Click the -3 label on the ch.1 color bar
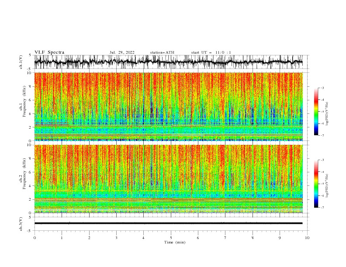Viewport: 346px width, 267px height. (x=322, y=88)
